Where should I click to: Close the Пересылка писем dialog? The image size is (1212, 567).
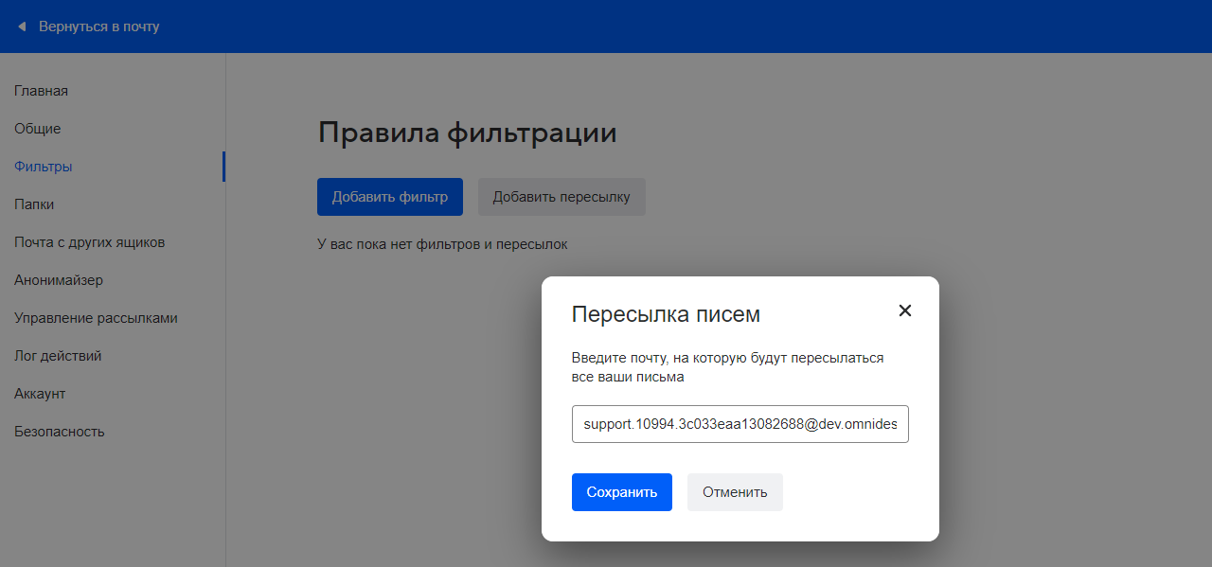[x=904, y=310]
